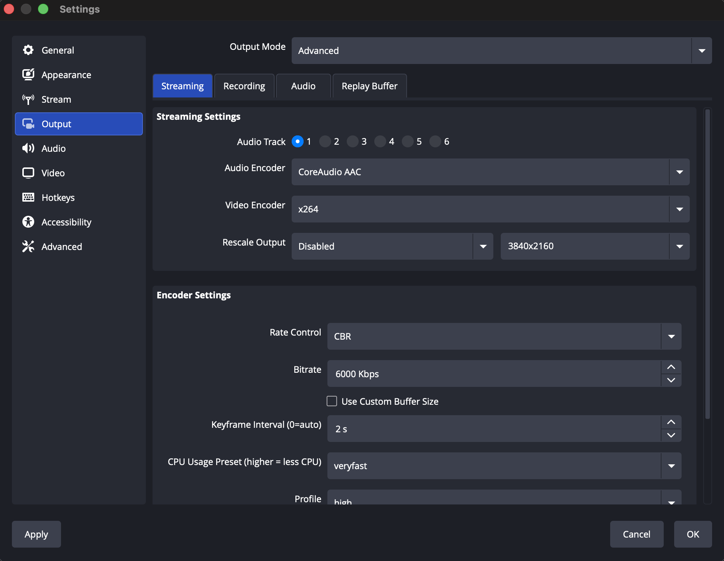724x561 pixels.
Task: Click the Video monitor icon
Action: pyautogui.click(x=28, y=173)
